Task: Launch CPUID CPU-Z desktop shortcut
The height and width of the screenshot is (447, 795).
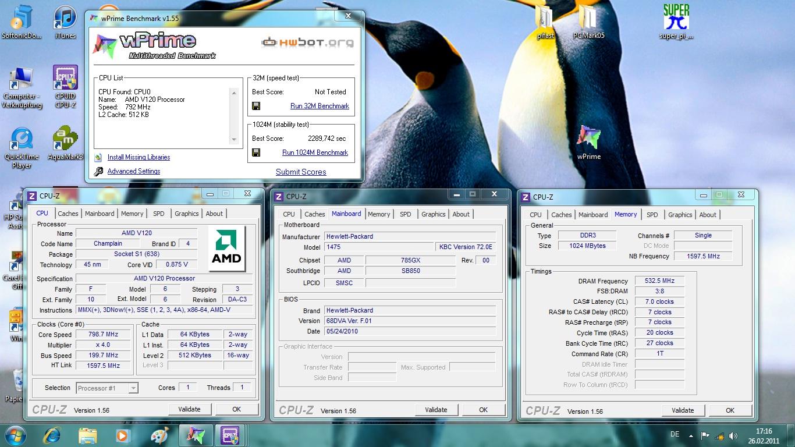Action: [65, 87]
